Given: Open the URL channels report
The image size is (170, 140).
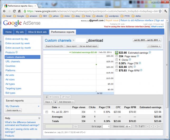Looking at the screenshot, I should (x=13, y=62).
